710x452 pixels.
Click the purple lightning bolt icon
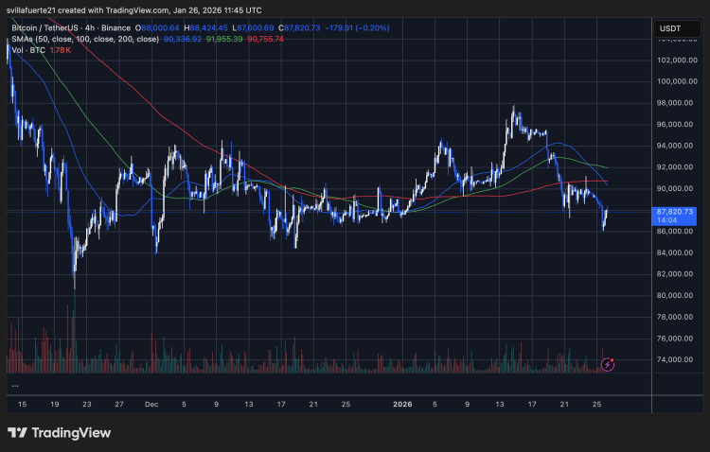pos(607,364)
